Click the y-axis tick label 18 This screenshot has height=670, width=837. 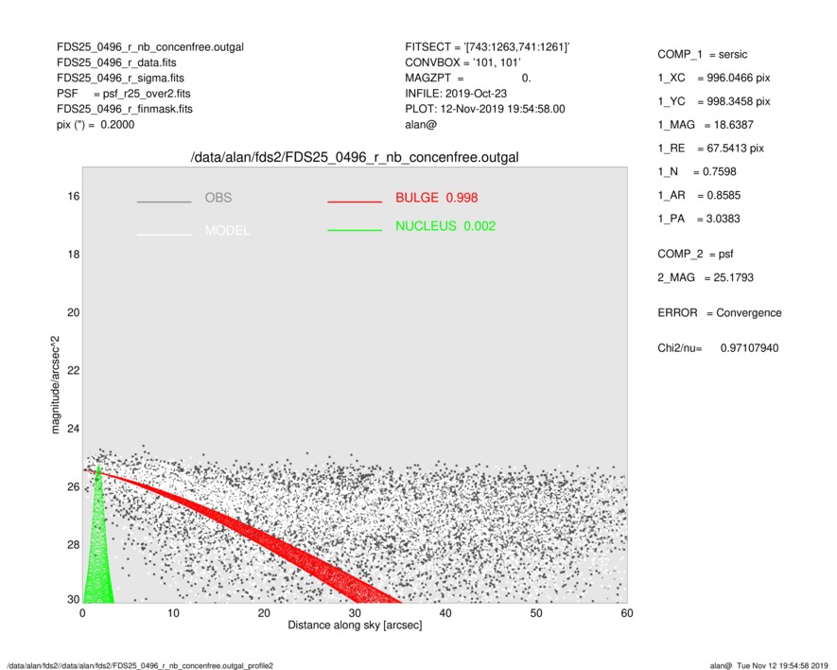73,255
